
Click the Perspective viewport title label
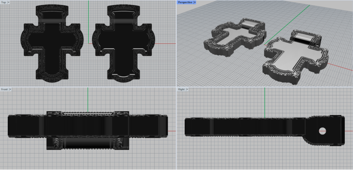coord(185,2)
